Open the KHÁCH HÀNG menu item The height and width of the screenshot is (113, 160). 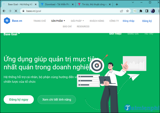[97, 21]
